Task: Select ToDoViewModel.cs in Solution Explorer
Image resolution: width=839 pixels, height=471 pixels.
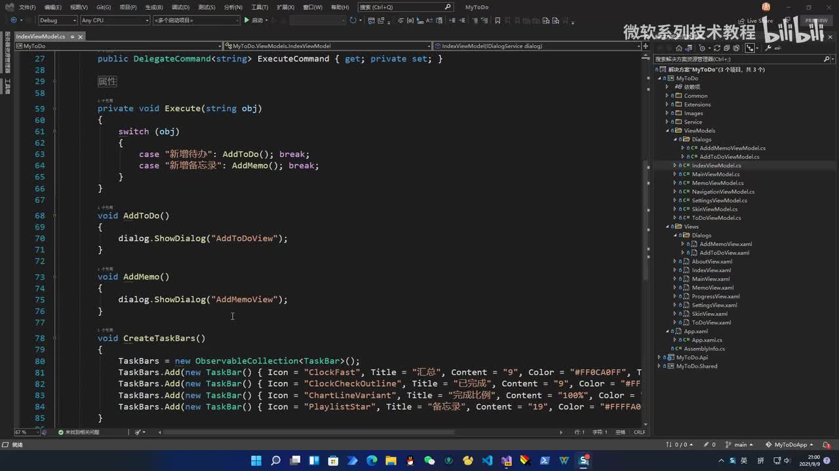Action: point(716,218)
